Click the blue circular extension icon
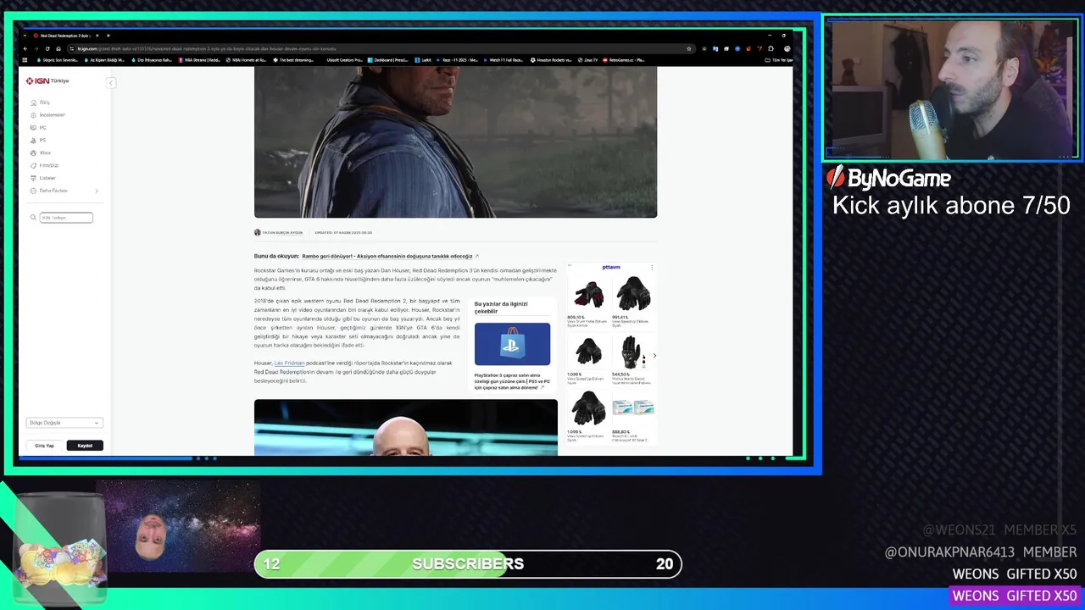 [x=737, y=48]
